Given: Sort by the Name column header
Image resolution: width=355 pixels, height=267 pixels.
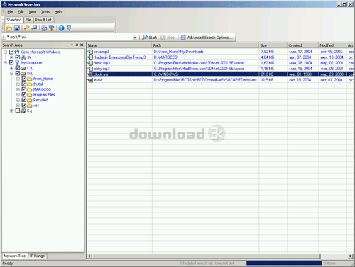Looking at the screenshot, I should coord(119,45).
